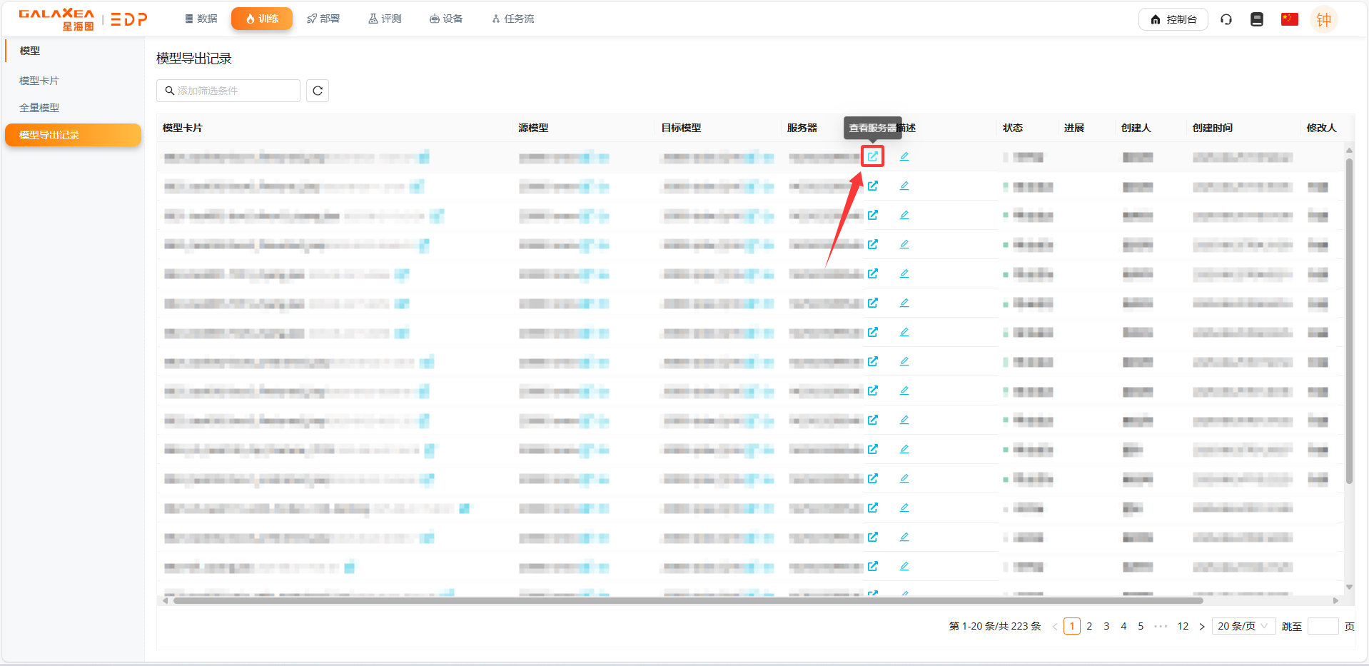The height and width of the screenshot is (666, 1369).
Task: Click the edit pencil icon in first row
Action: [x=904, y=156]
